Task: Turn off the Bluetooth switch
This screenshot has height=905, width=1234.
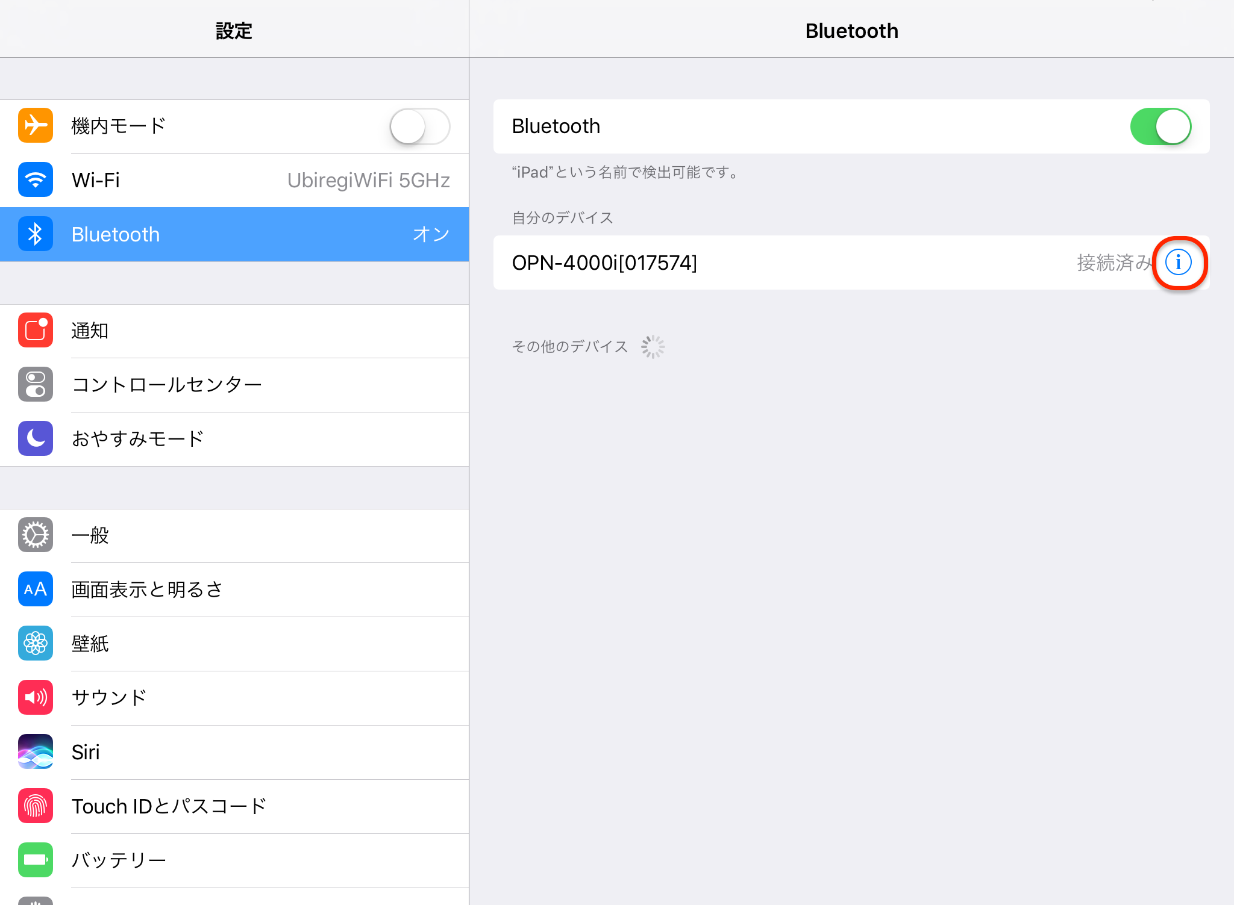Action: tap(1160, 126)
